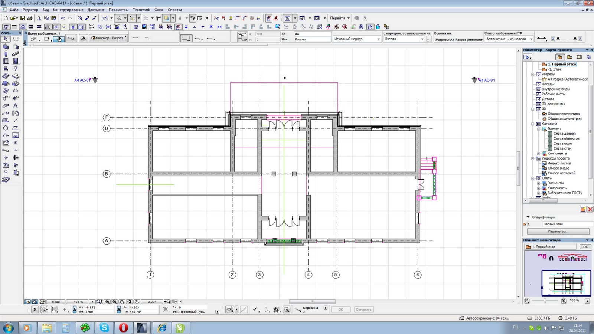
Task: Open the 'Маркер - Разрез' layer dropdown
Action: tap(109, 38)
